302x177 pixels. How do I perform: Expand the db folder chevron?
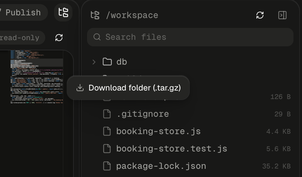(x=94, y=62)
